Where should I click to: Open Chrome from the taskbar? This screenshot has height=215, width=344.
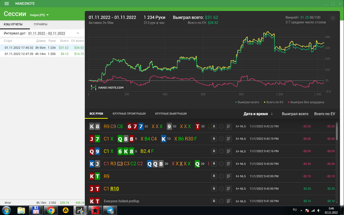point(51,211)
